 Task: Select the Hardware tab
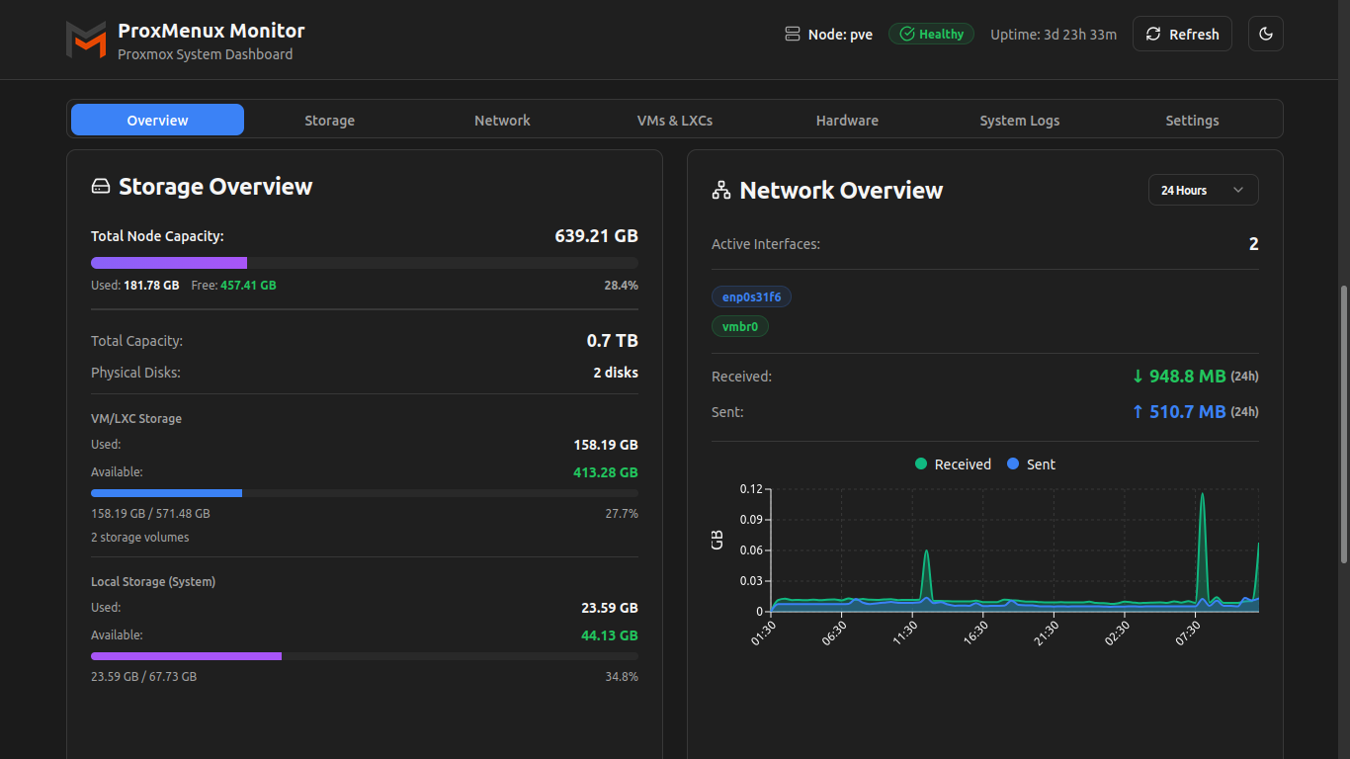coord(847,121)
